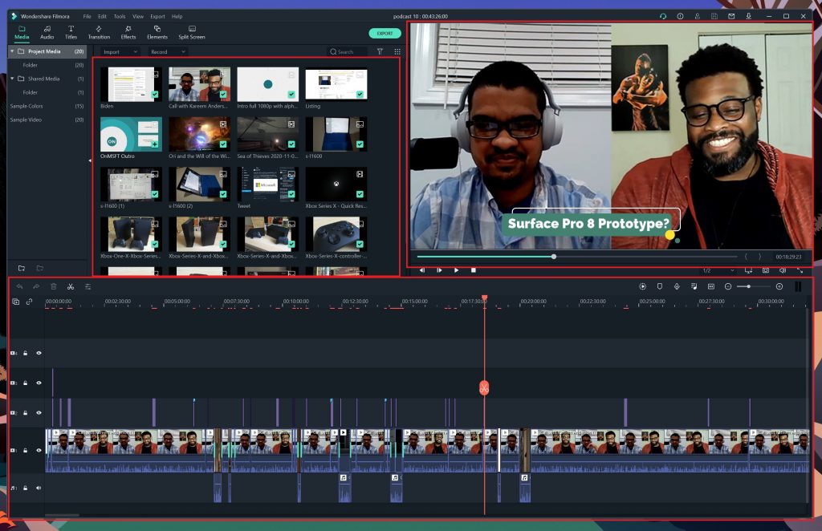Mute the audio track speaker icon
The height and width of the screenshot is (531, 822).
(x=39, y=488)
